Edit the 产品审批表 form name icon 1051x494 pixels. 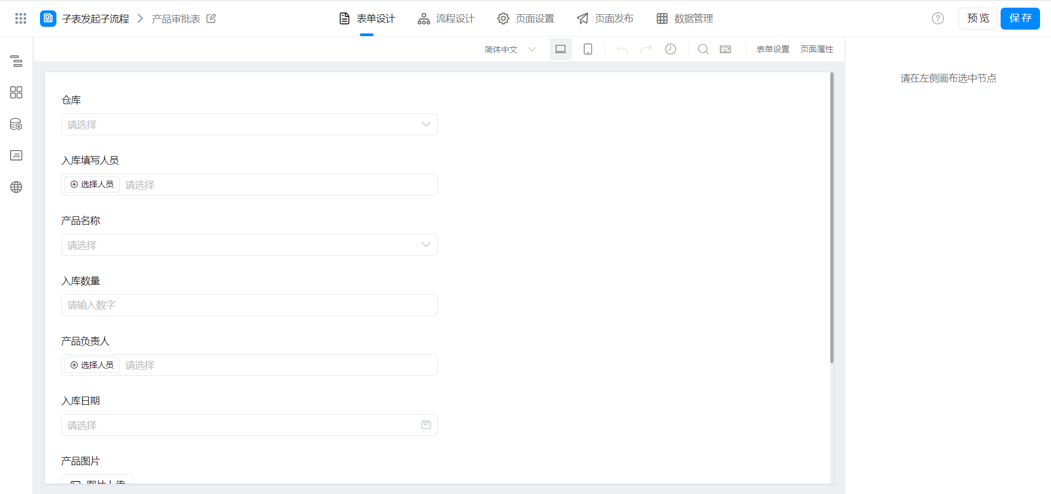[x=211, y=19]
